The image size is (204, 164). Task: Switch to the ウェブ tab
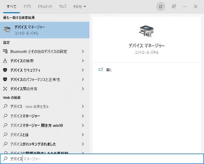click(x=62, y=7)
